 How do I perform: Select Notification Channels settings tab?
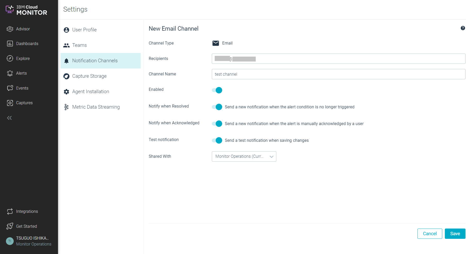tap(101, 61)
